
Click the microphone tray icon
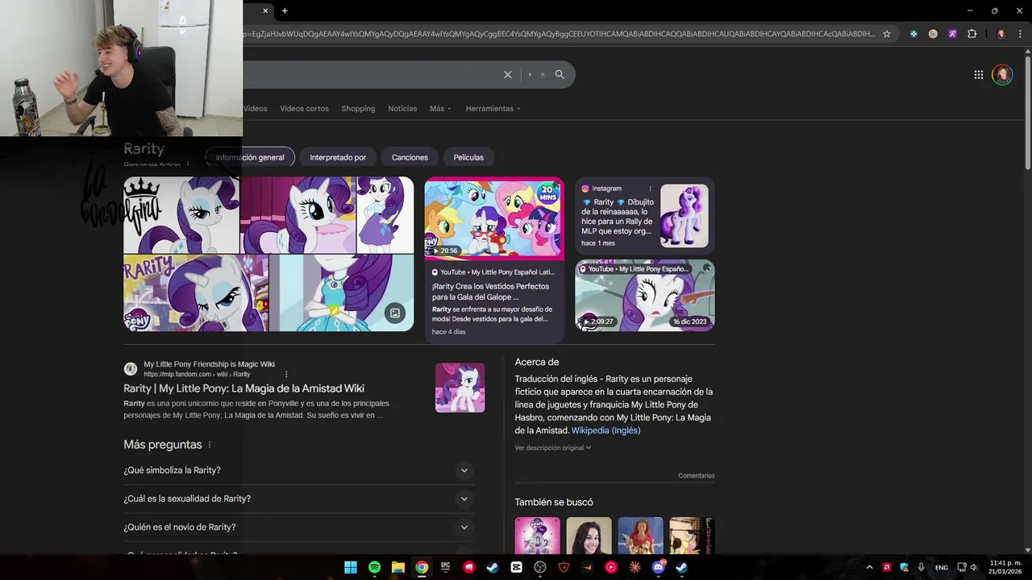921,567
